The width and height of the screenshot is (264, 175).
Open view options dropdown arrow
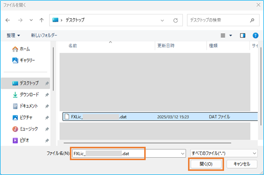[x=231, y=35]
